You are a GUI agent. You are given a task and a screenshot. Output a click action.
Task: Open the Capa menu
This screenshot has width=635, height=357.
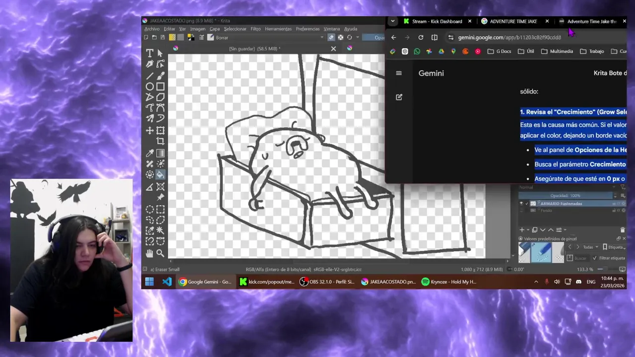tap(214, 29)
